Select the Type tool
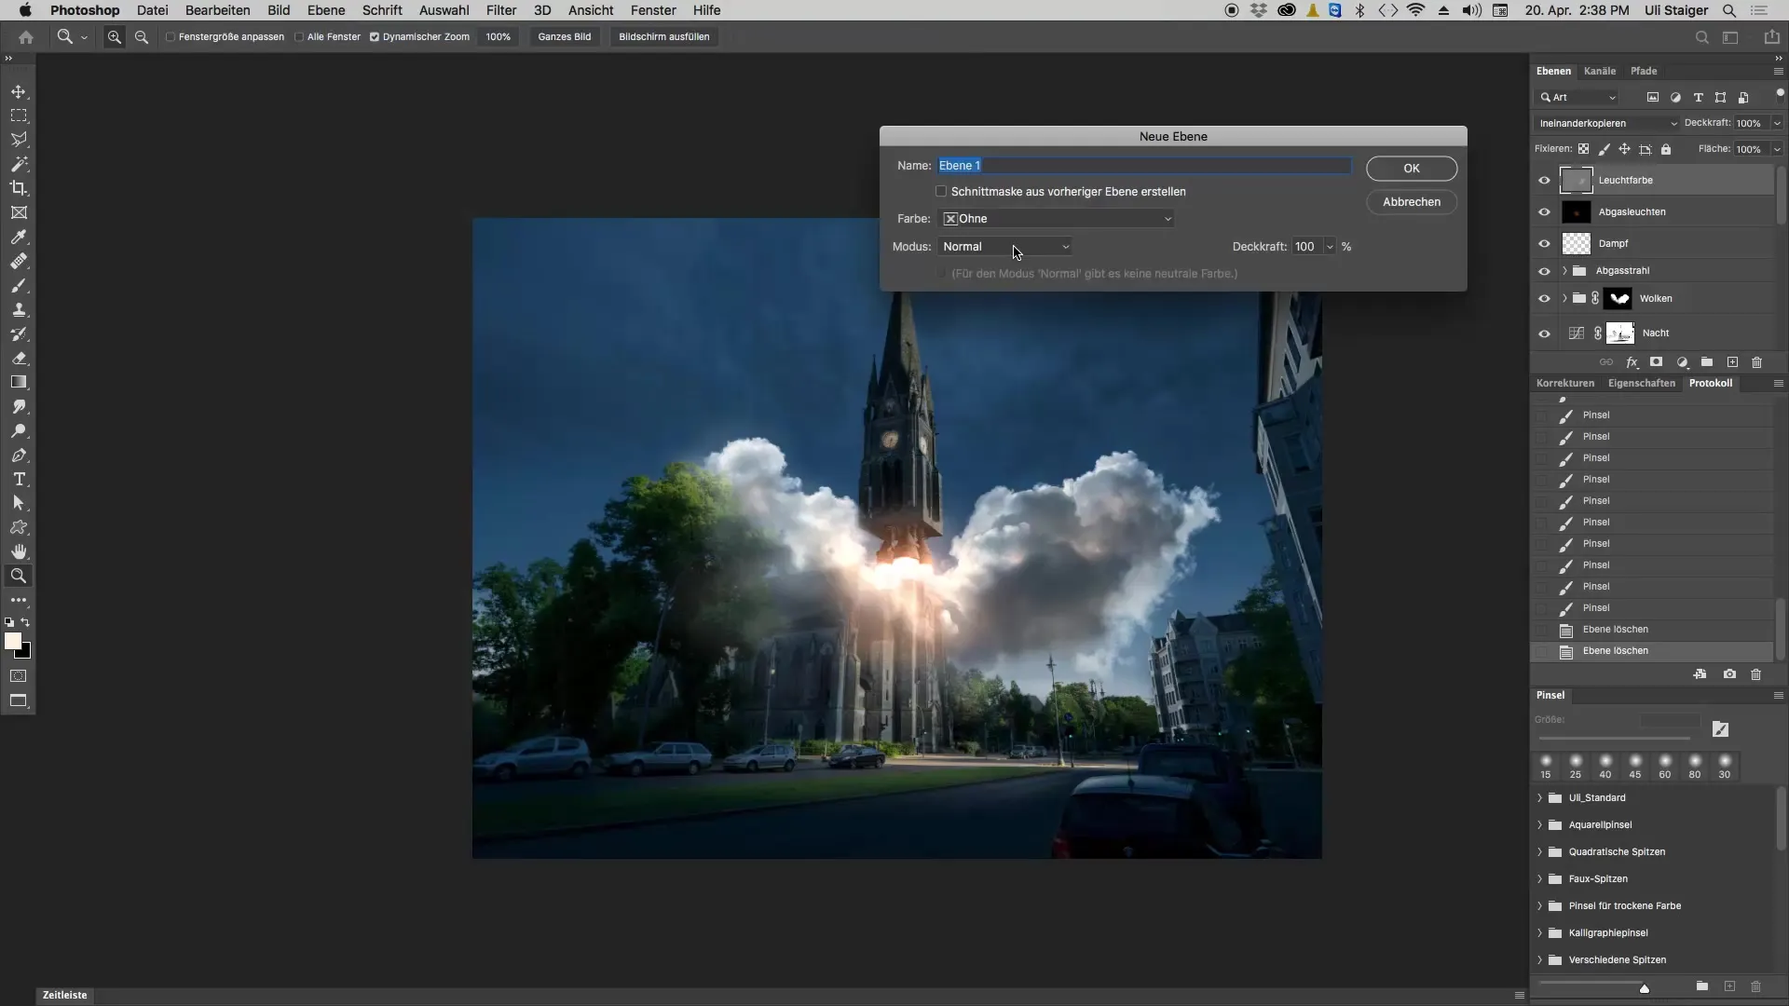This screenshot has height=1006, width=1789. tap(19, 480)
